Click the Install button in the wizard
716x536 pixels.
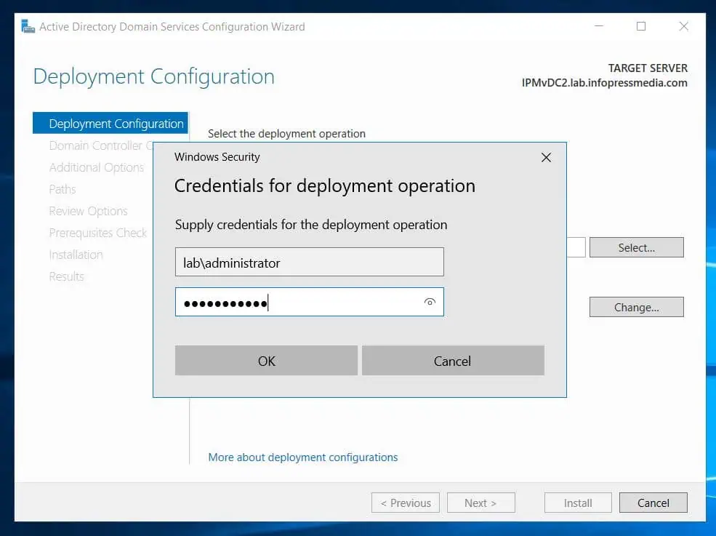point(578,503)
